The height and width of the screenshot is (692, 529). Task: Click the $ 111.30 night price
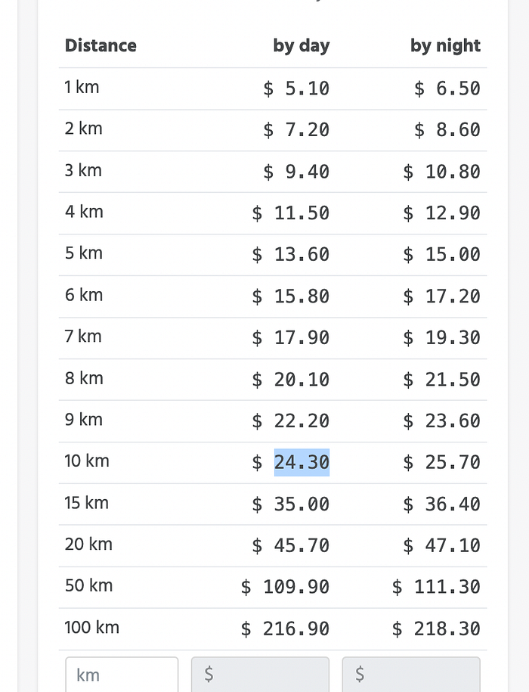point(437,587)
